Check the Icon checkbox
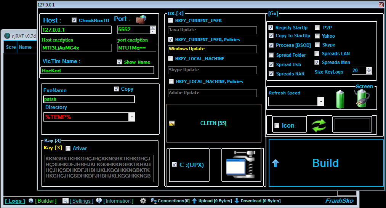The height and width of the screenshot is (208, 386). point(277,126)
